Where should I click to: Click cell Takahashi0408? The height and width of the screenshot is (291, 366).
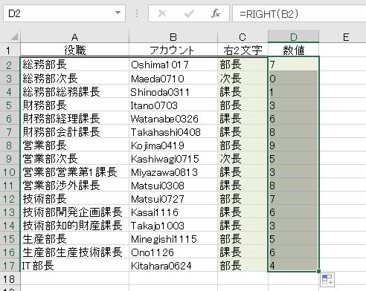coord(173,132)
